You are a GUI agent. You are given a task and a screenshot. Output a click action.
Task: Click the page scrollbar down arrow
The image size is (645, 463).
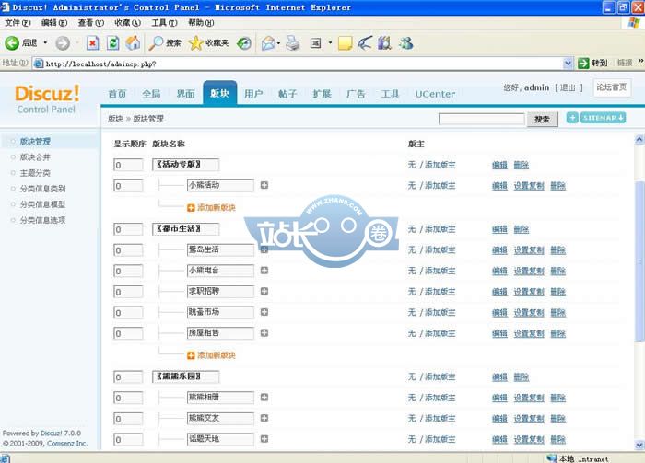[x=639, y=445]
